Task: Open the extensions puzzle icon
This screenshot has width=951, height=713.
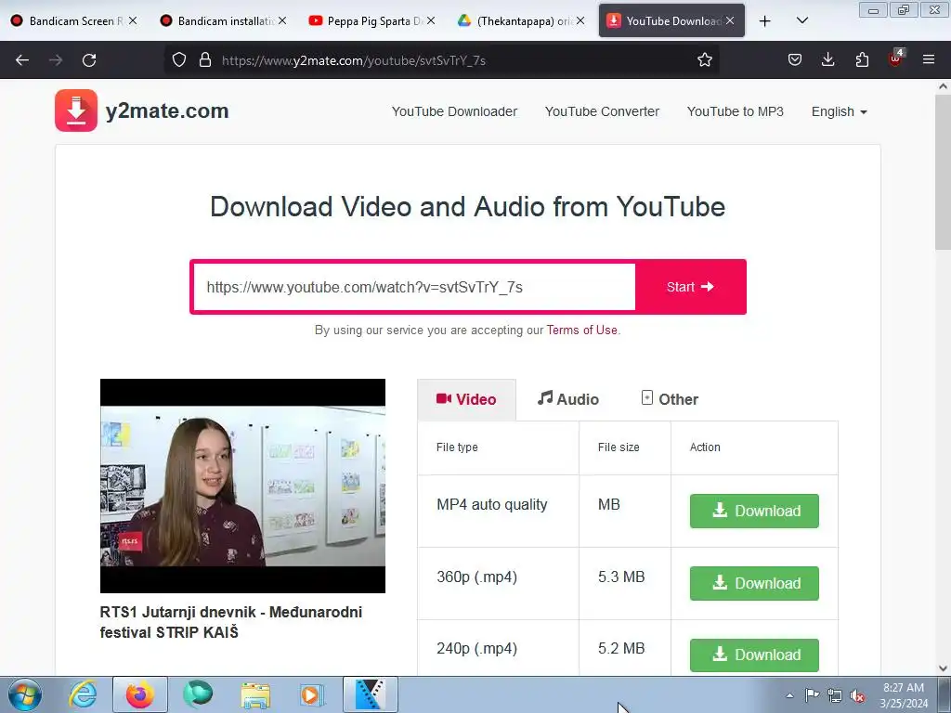Action: coord(862,60)
